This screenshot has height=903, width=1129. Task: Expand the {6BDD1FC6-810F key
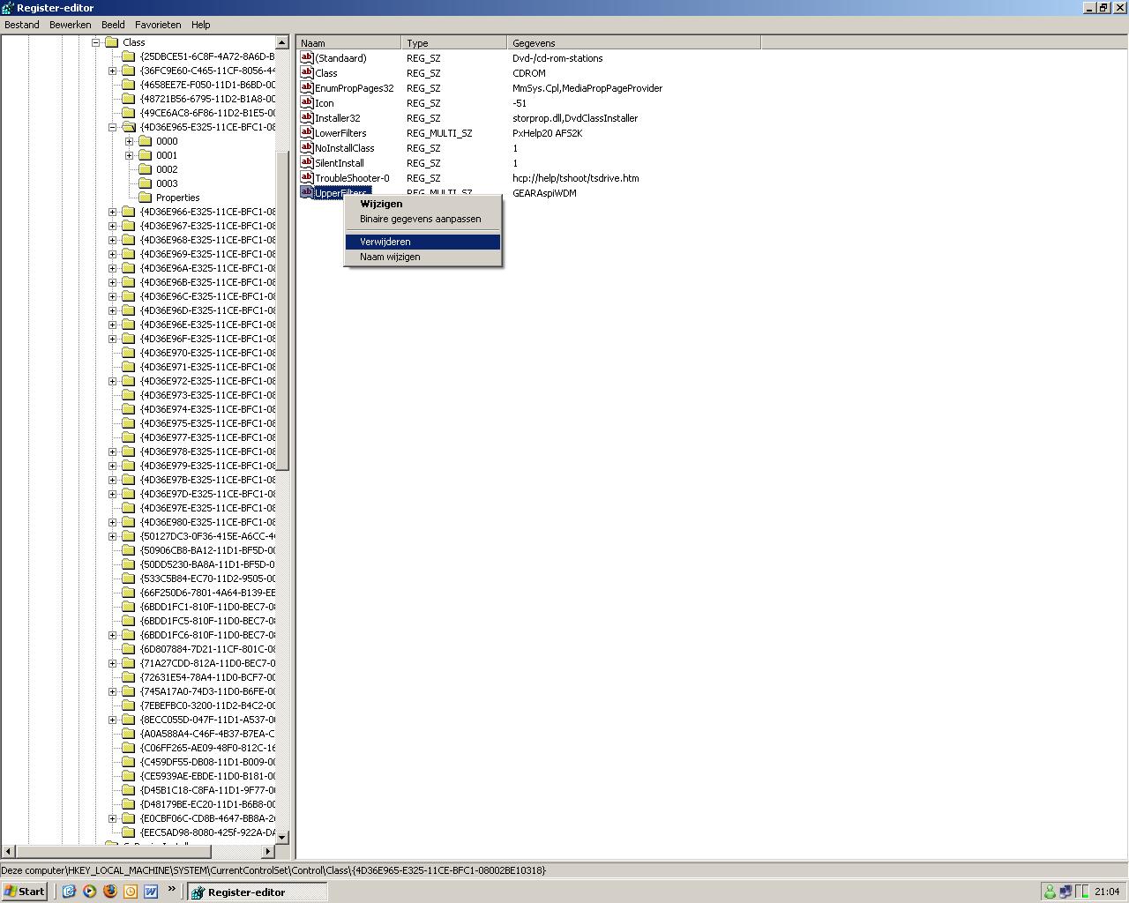(113, 635)
